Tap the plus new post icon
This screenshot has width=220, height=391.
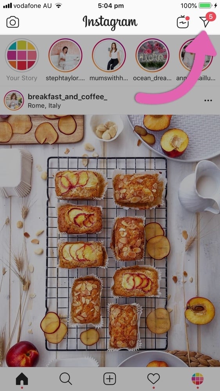point(110,379)
